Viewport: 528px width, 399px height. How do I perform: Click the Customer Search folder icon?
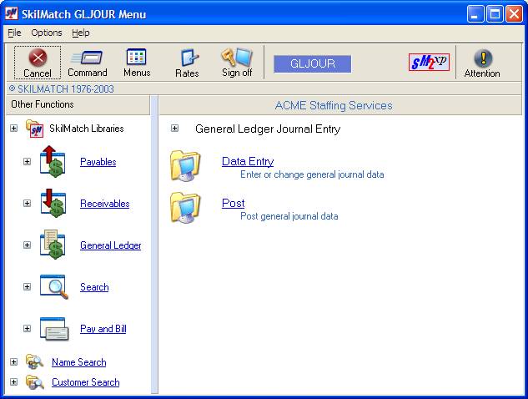coord(35,382)
